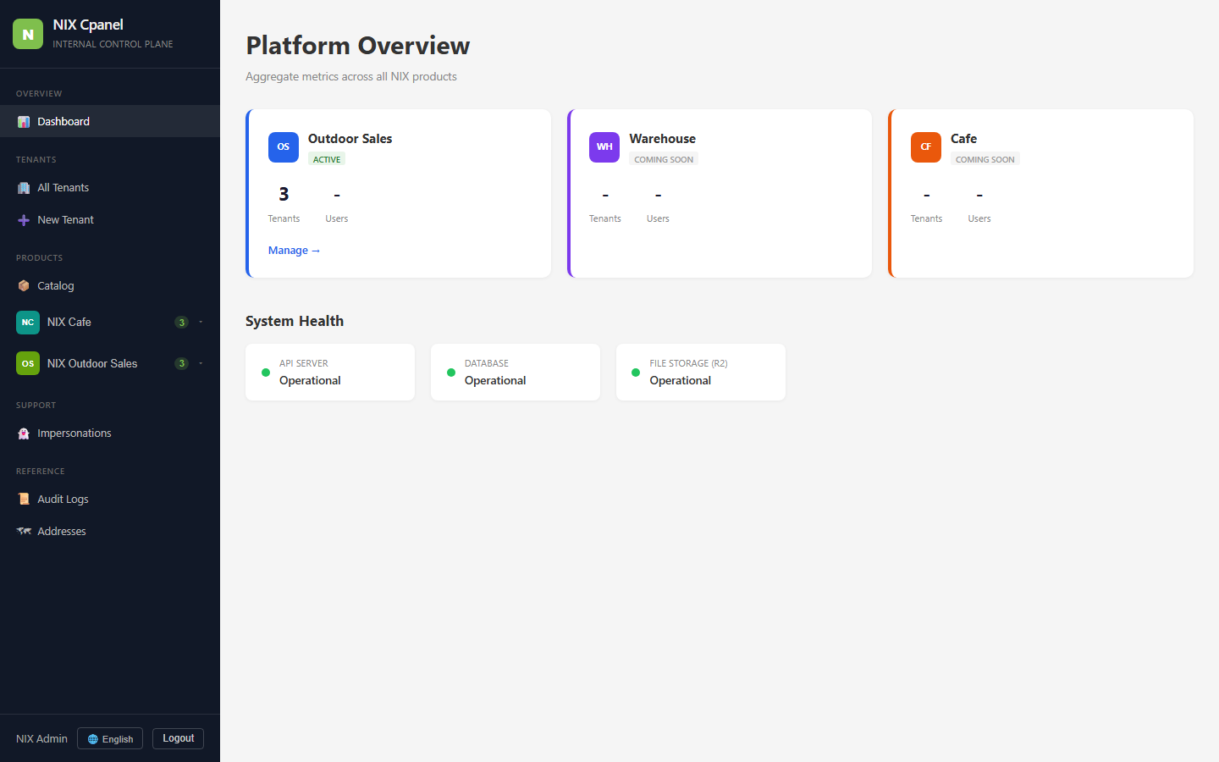Click the Database green status dot
1219x762 pixels.
tap(451, 373)
